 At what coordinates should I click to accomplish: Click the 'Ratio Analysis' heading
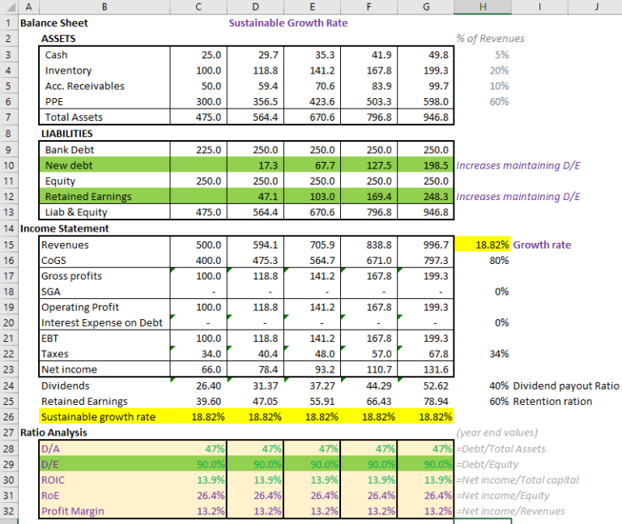coord(53,432)
